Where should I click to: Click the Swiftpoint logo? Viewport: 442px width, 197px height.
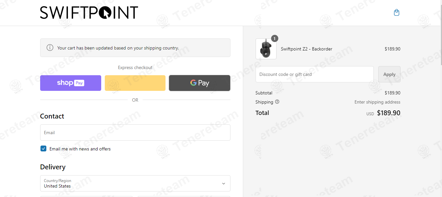pos(89,13)
